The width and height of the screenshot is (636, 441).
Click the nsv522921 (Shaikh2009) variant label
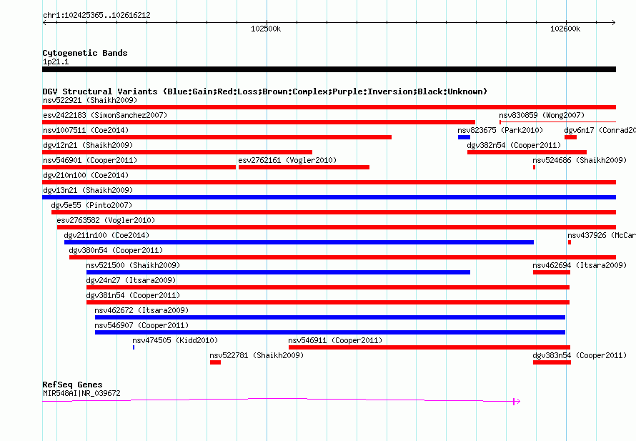point(90,100)
